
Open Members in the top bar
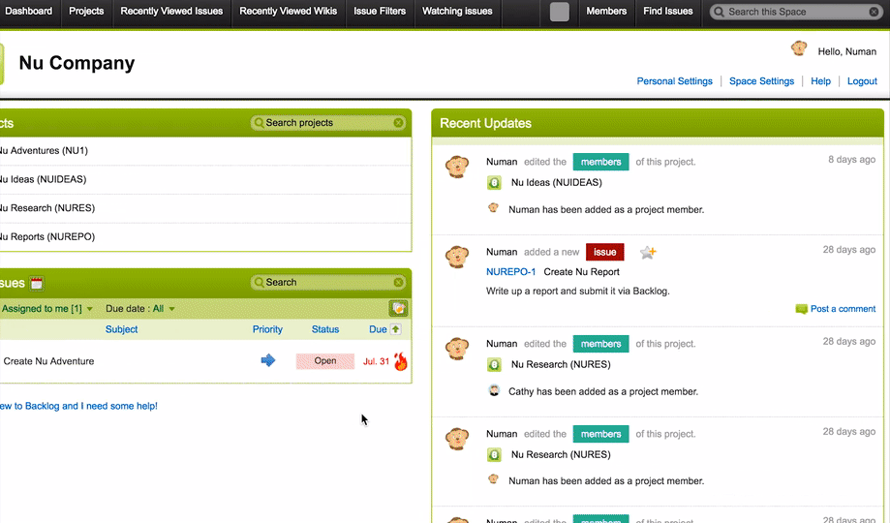(x=606, y=12)
